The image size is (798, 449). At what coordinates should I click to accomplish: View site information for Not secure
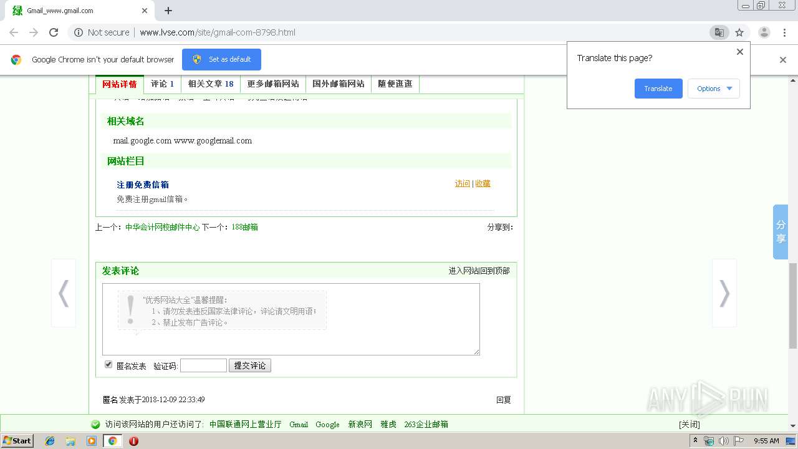[102, 32]
